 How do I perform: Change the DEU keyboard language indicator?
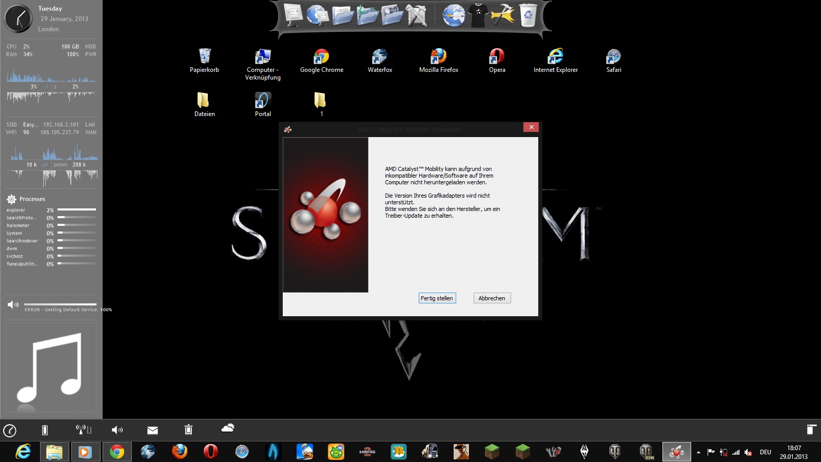click(x=766, y=452)
